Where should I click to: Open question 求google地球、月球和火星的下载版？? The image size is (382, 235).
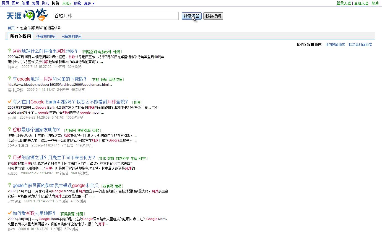50,79
